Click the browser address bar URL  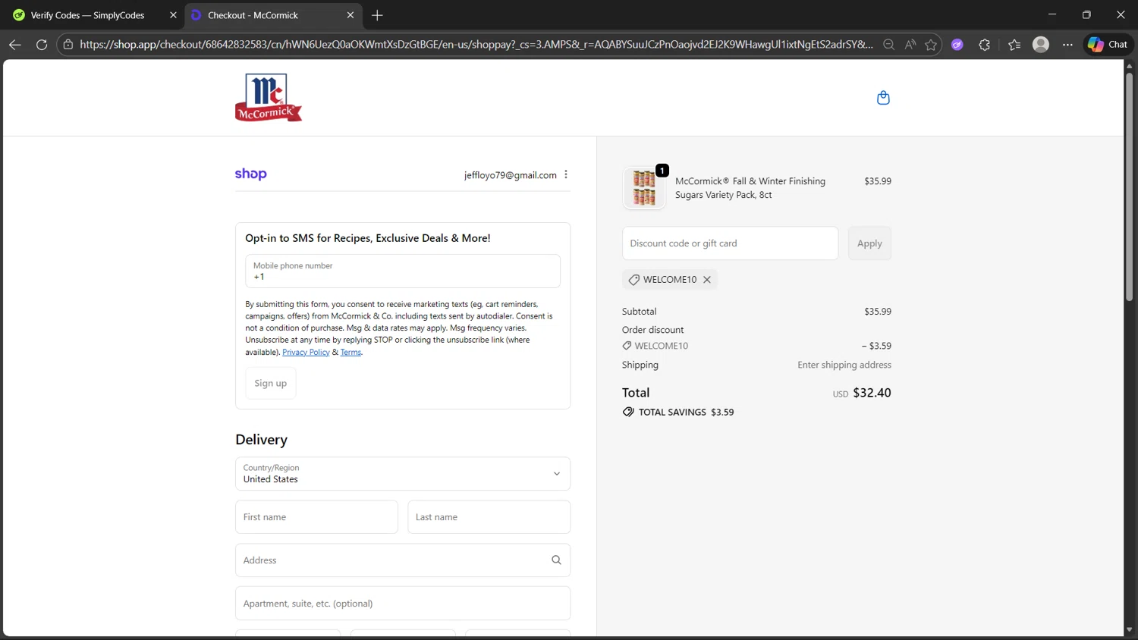pyautogui.click(x=476, y=45)
